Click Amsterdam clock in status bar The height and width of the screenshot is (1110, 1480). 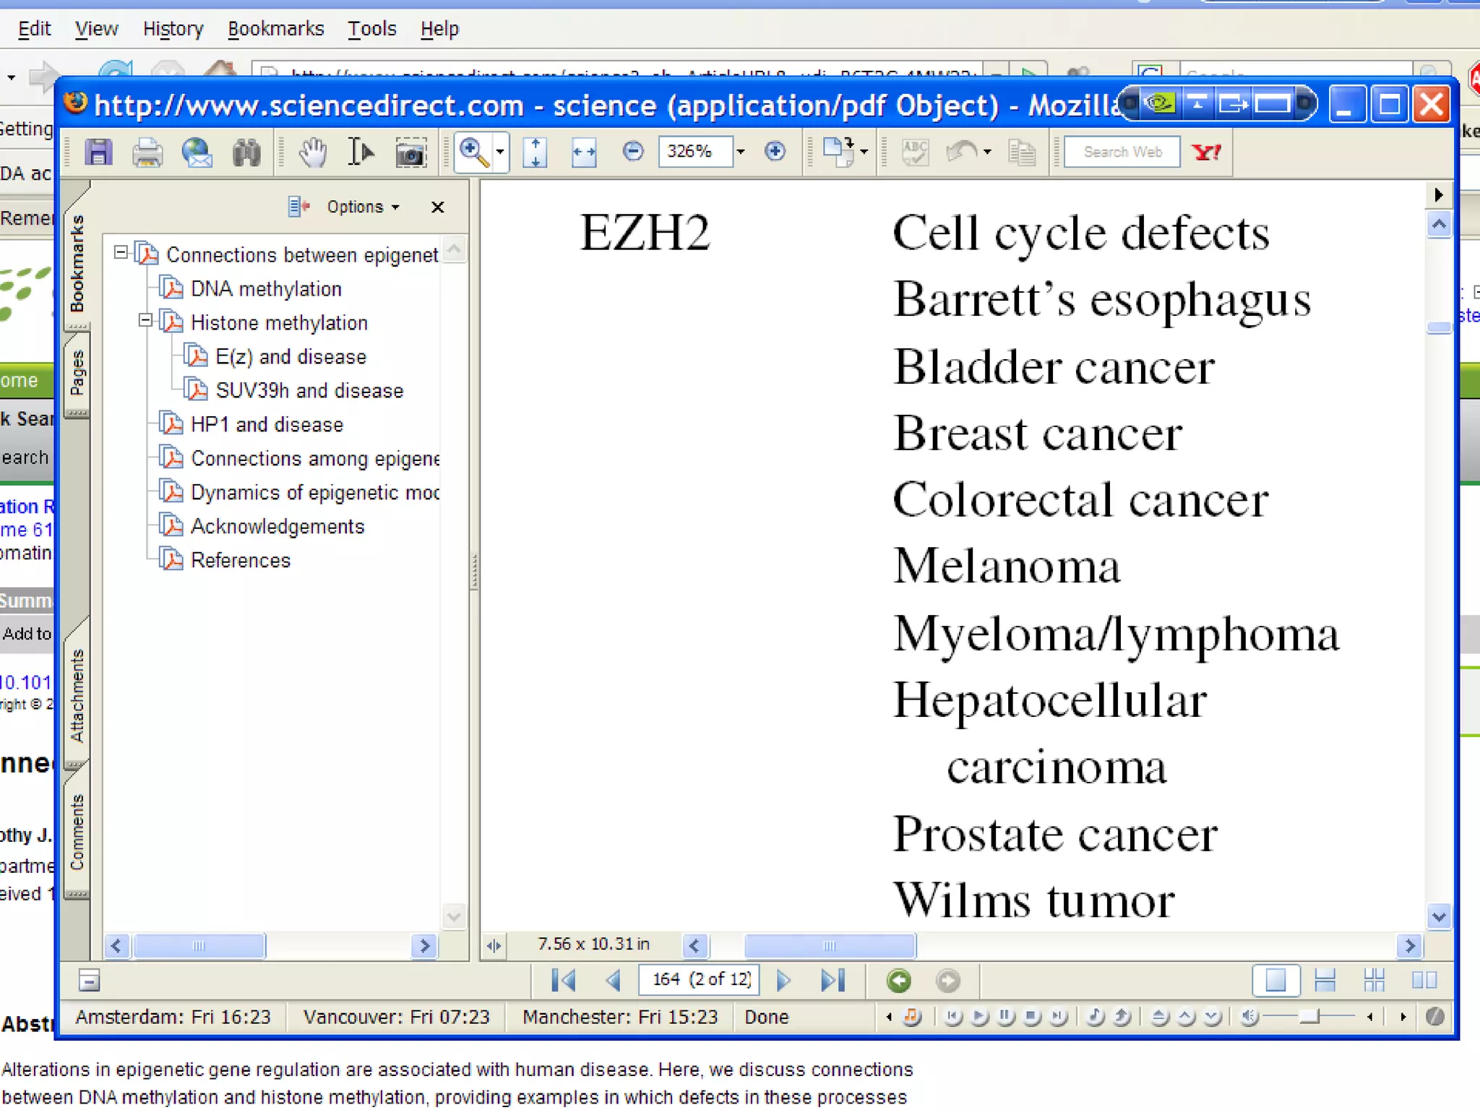point(173,1017)
